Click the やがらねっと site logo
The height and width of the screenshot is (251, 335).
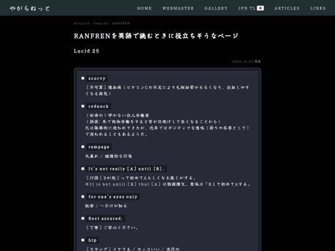click(x=30, y=8)
